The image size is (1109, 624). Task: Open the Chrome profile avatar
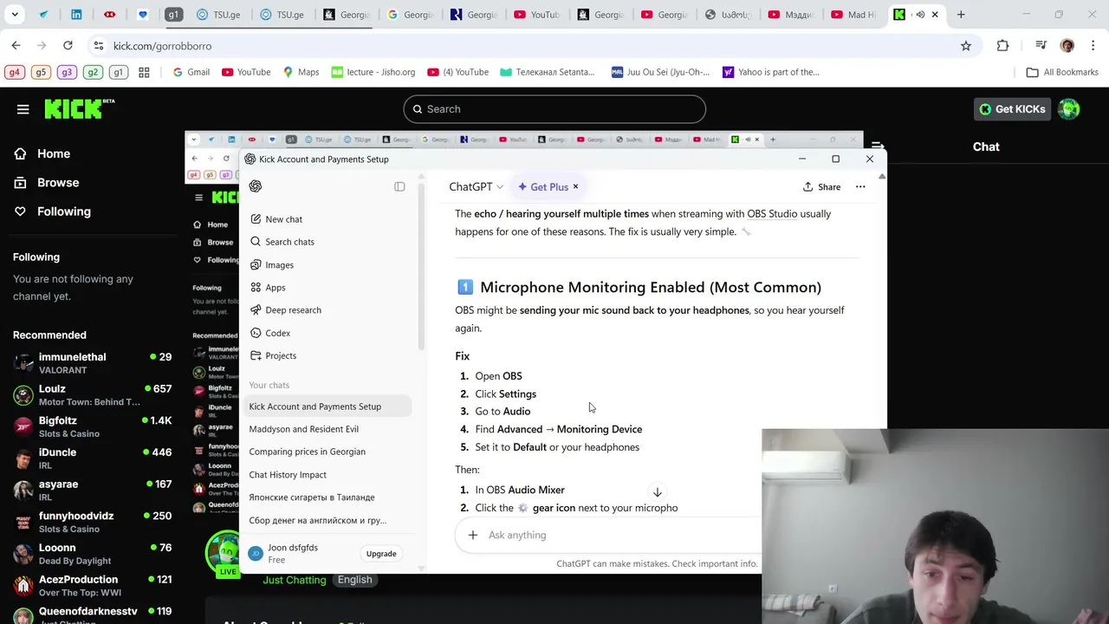click(x=1067, y=46)
